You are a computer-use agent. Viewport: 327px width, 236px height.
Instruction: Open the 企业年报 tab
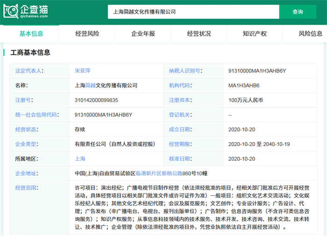143,34
